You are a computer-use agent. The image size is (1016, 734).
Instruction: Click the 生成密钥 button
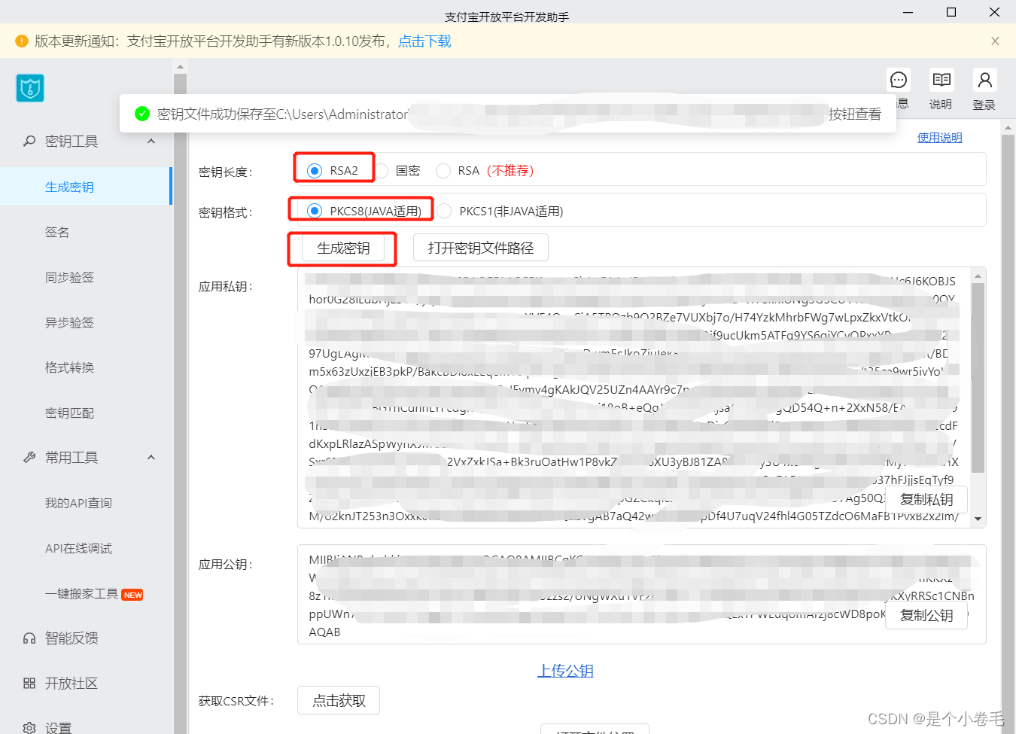click(343, 248)
